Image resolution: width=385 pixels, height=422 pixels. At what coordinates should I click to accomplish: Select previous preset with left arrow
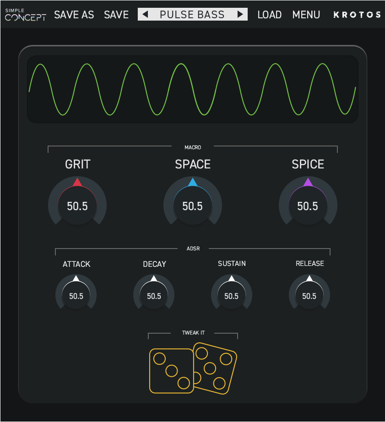tap(145, 14)
